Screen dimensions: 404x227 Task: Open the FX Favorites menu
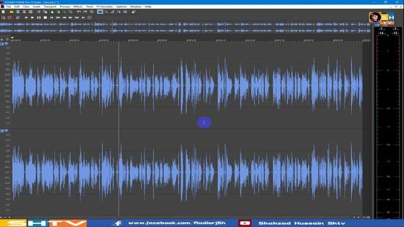(x=104, y=7)
